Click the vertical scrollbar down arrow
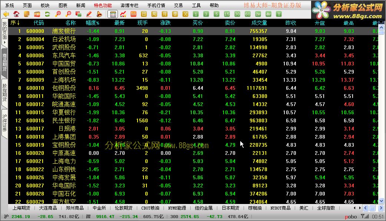 pyautogui.click(x=381, y=201)
